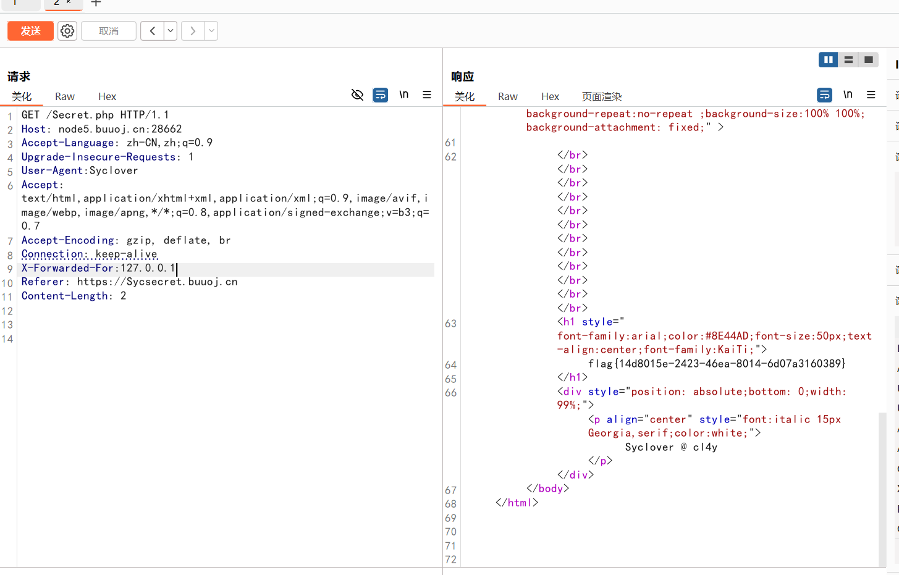Click the 取消 cancel button
The image size is (899, 575).
pos(109,31)
